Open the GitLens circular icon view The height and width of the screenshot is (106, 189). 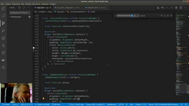click(x=3, y=53)
